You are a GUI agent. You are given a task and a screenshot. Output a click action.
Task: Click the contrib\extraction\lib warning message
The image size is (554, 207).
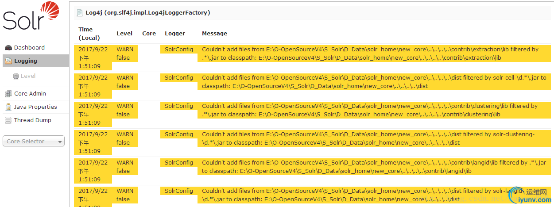[x=374, y=54]
